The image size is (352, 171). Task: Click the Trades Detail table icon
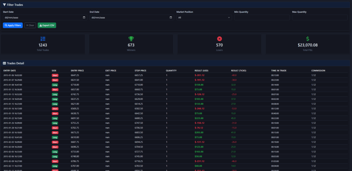[4, 63]
